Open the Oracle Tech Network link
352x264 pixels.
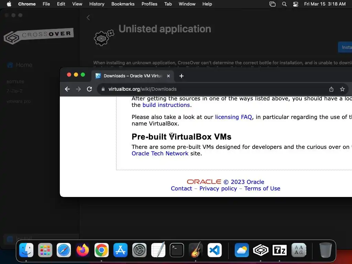[x=160, y=153]
